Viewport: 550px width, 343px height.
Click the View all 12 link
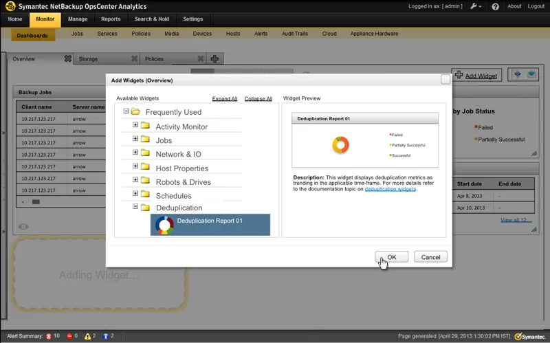(x=516, y=220)
